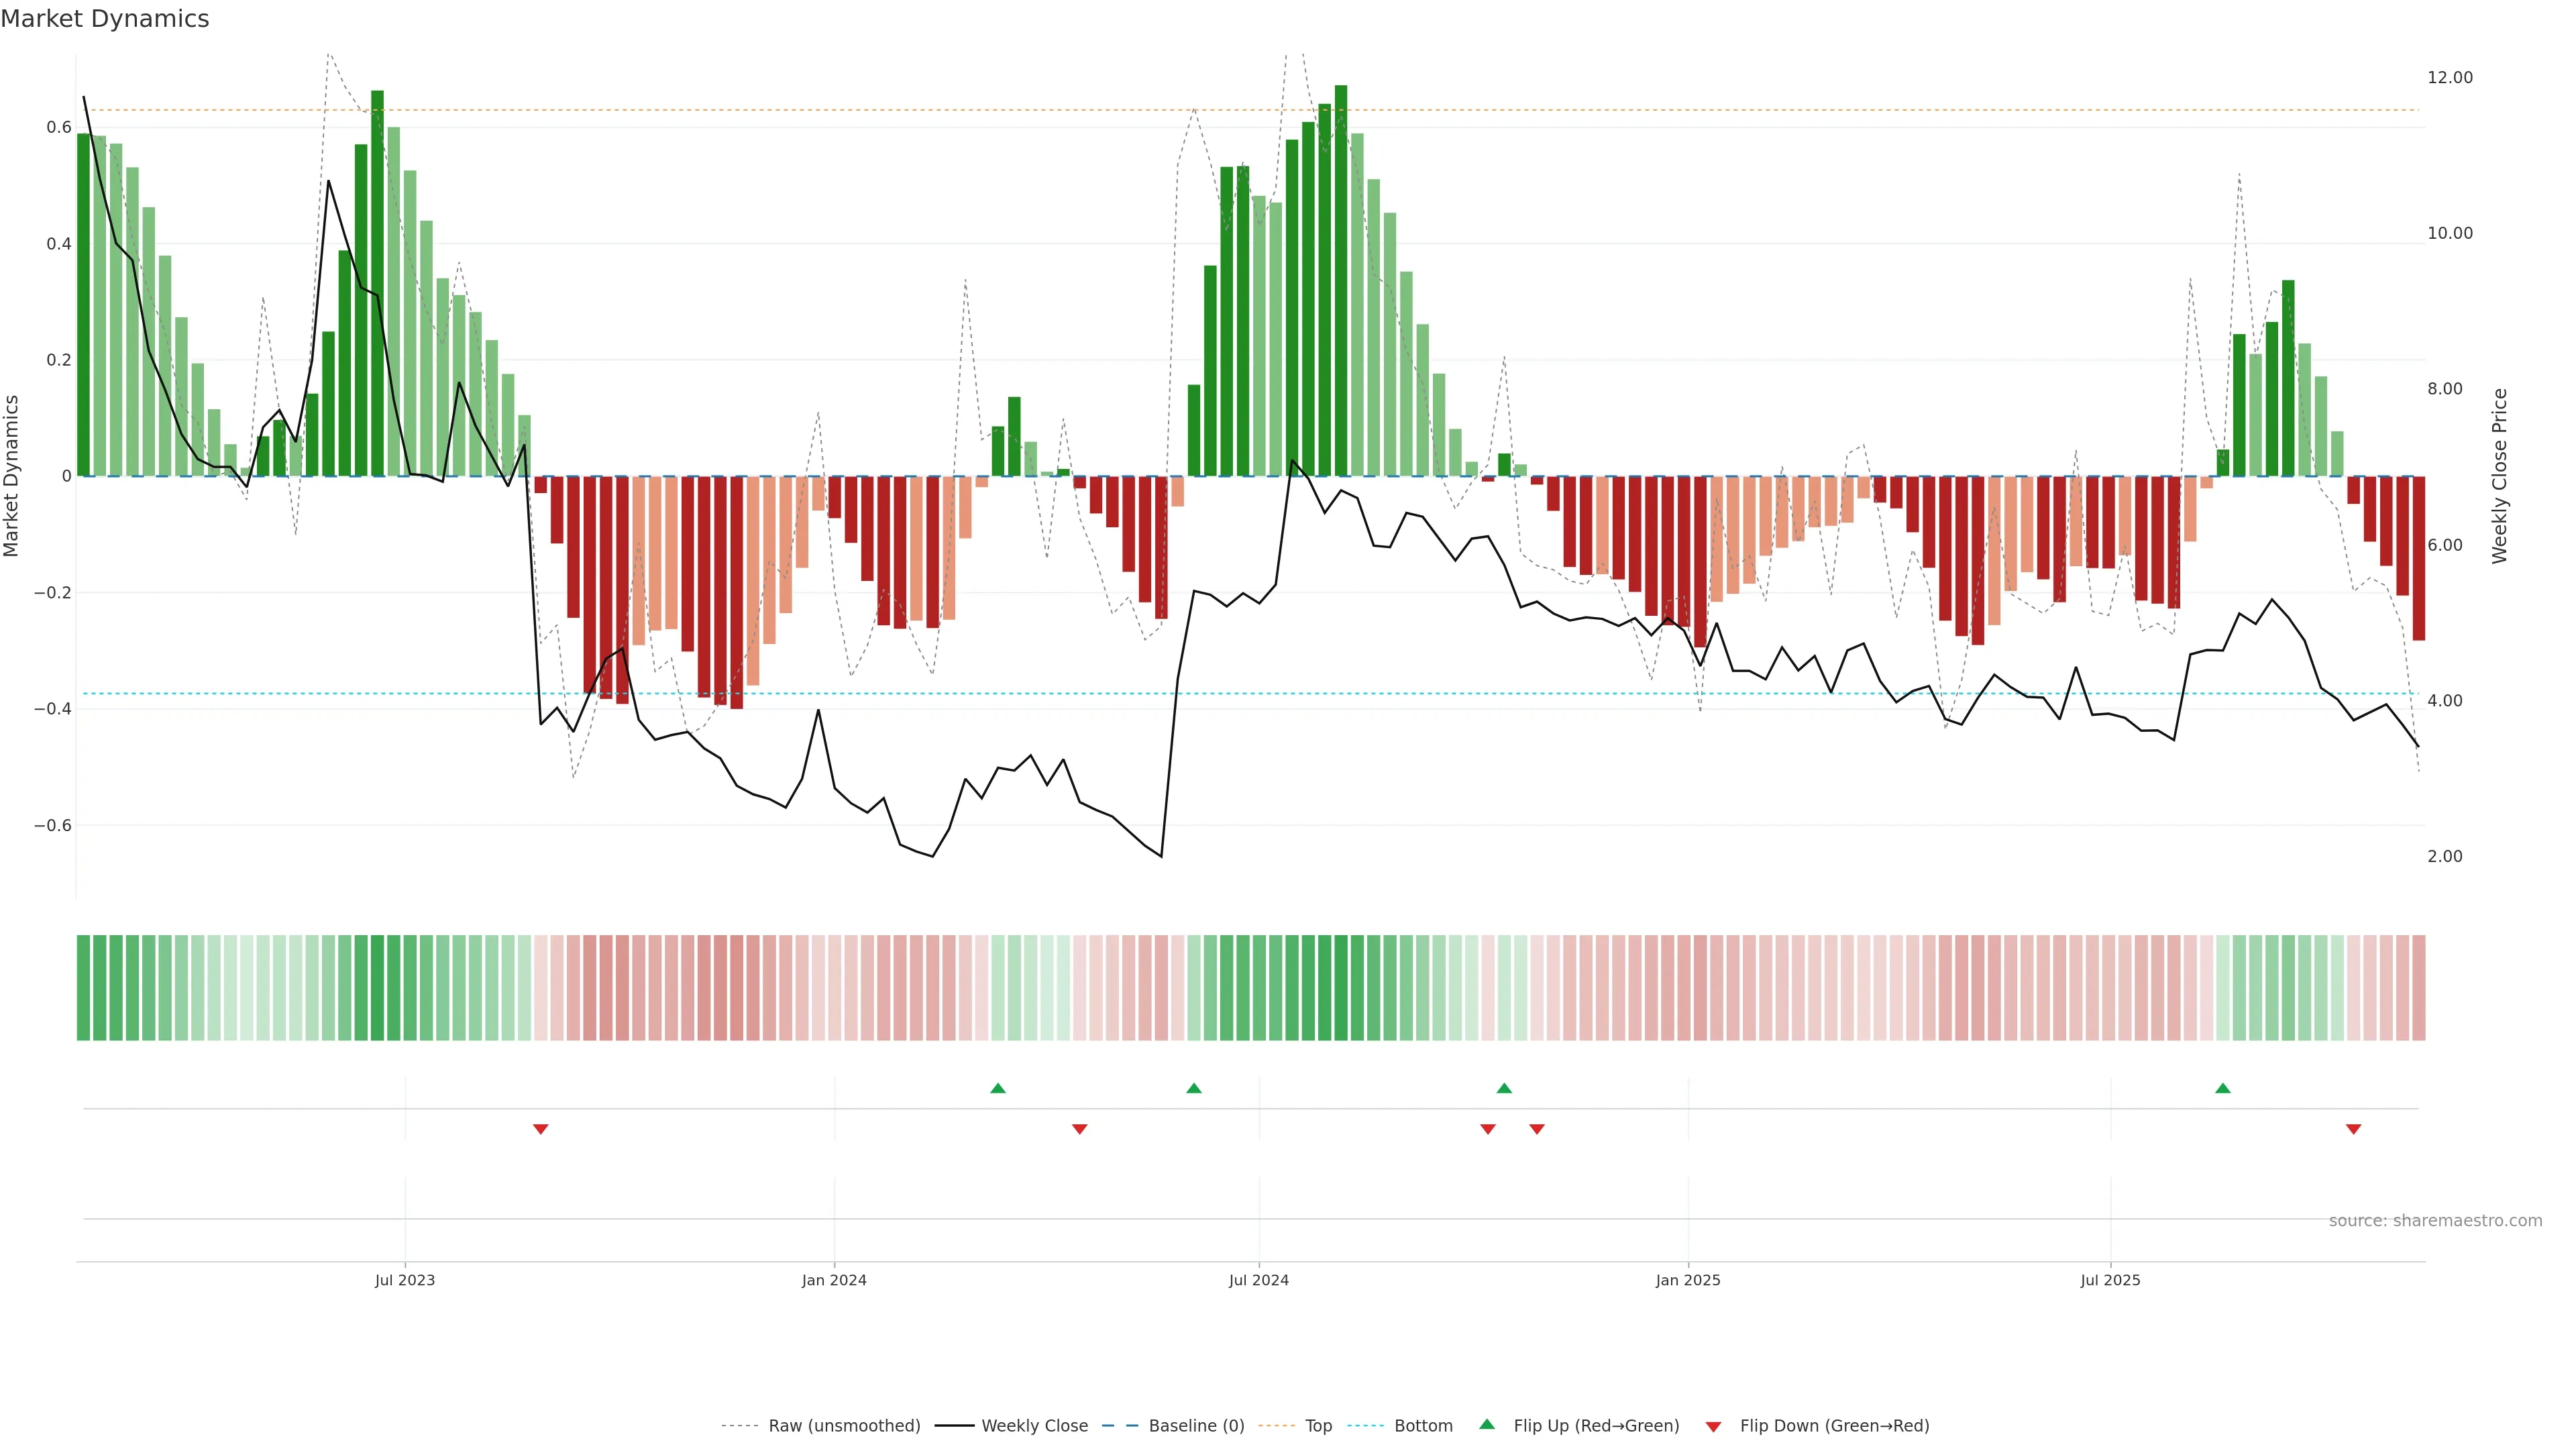
Task: Click the green flip-up triangle after Jul 2025
Action: coord(2223,1088)
